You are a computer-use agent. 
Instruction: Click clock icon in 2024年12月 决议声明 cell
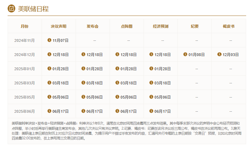pyautogui.click(x=49, y=54)
